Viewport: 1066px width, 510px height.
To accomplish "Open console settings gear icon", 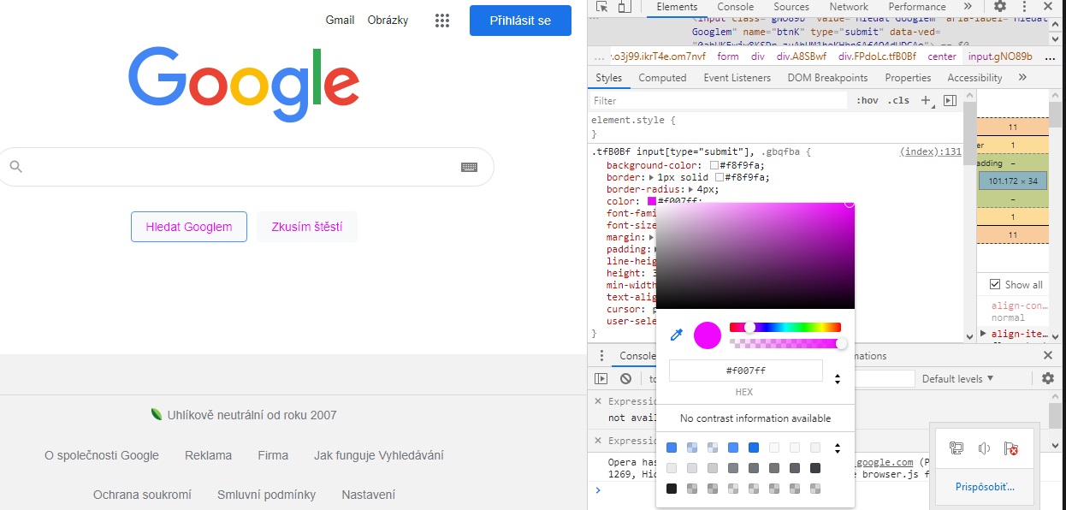I will click(1048, 378).
